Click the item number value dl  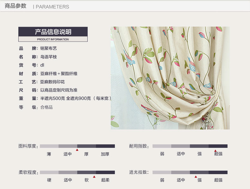coord(42,65)
